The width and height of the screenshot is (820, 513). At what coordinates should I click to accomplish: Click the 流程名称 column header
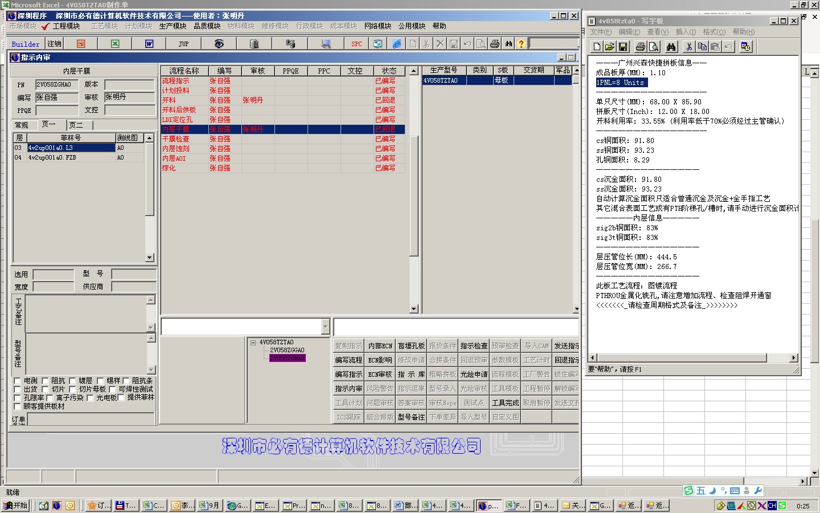pos(184,71)
